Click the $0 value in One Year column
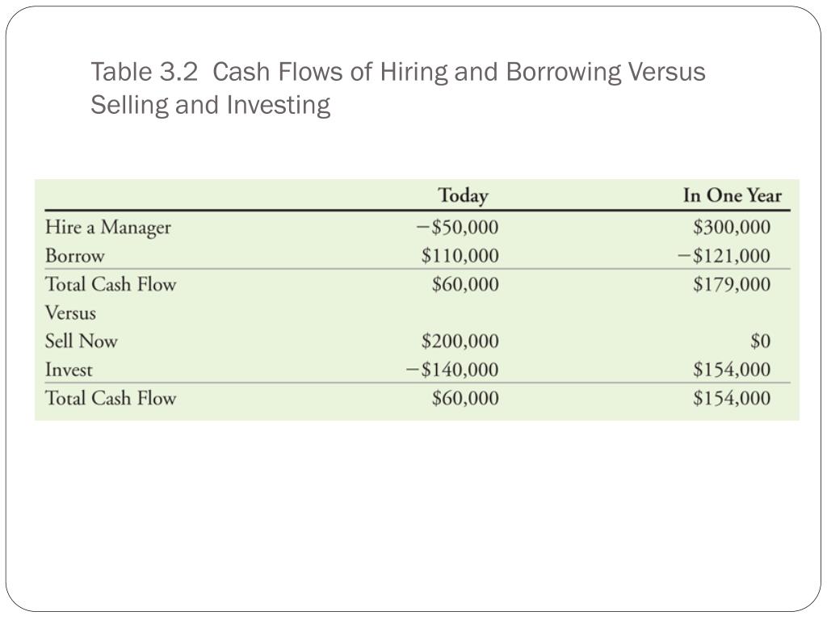 coord(761,341)
